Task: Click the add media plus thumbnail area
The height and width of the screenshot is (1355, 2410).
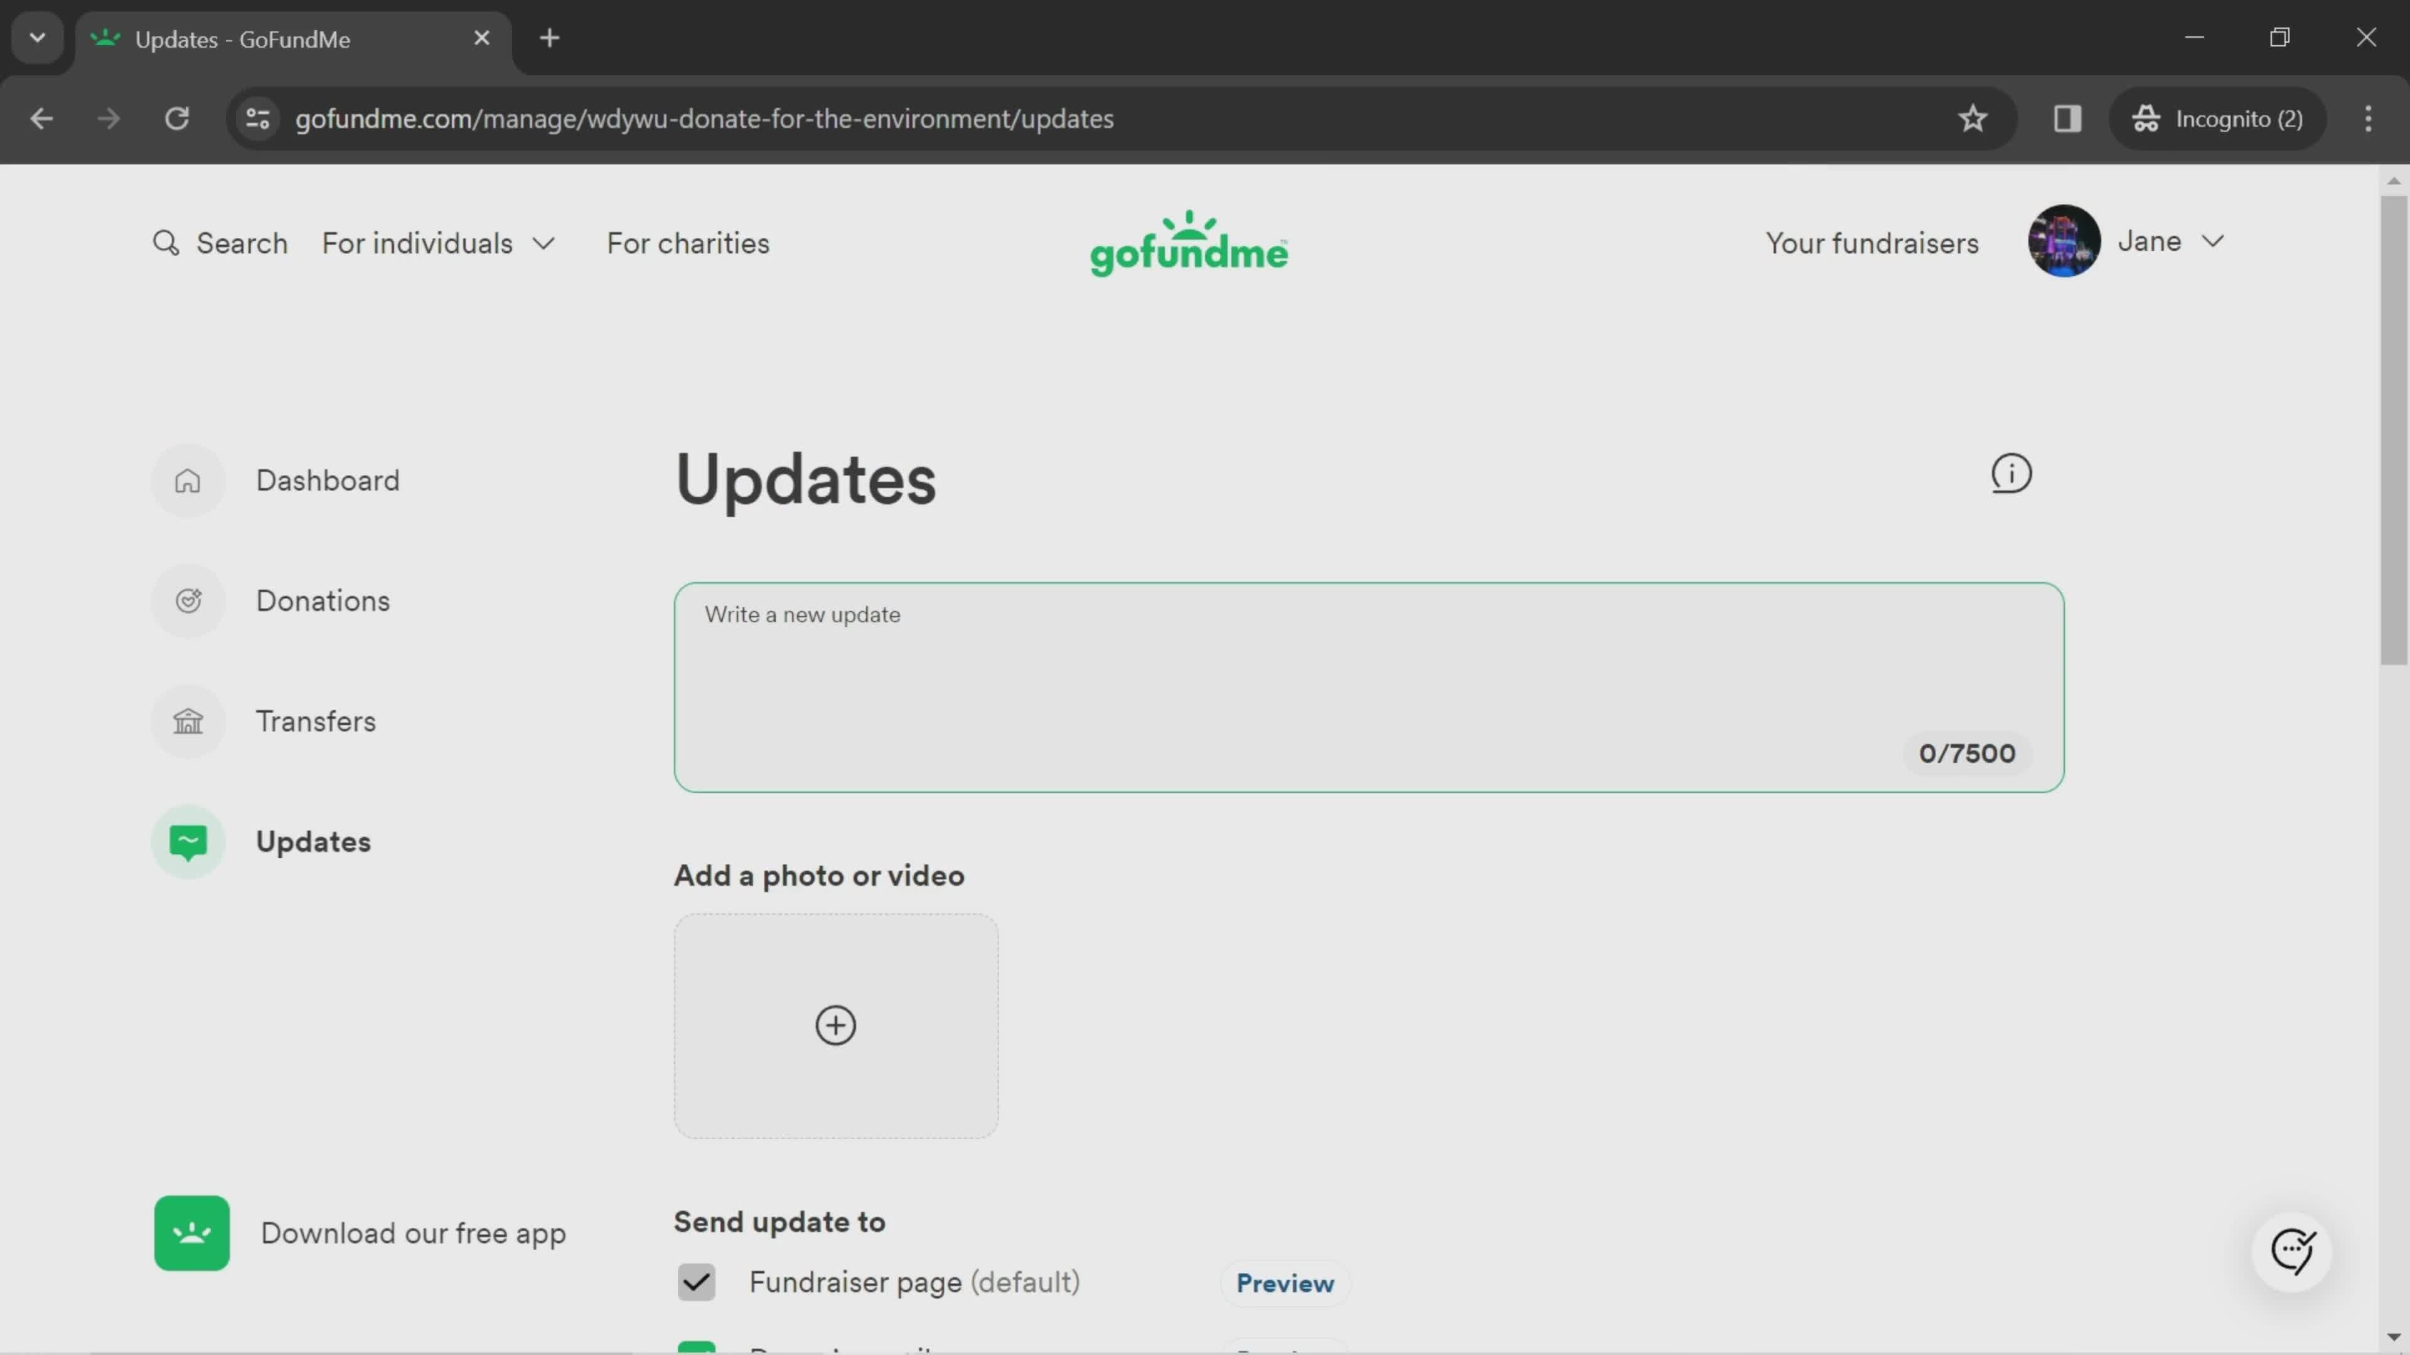Action: (834, 1024)
